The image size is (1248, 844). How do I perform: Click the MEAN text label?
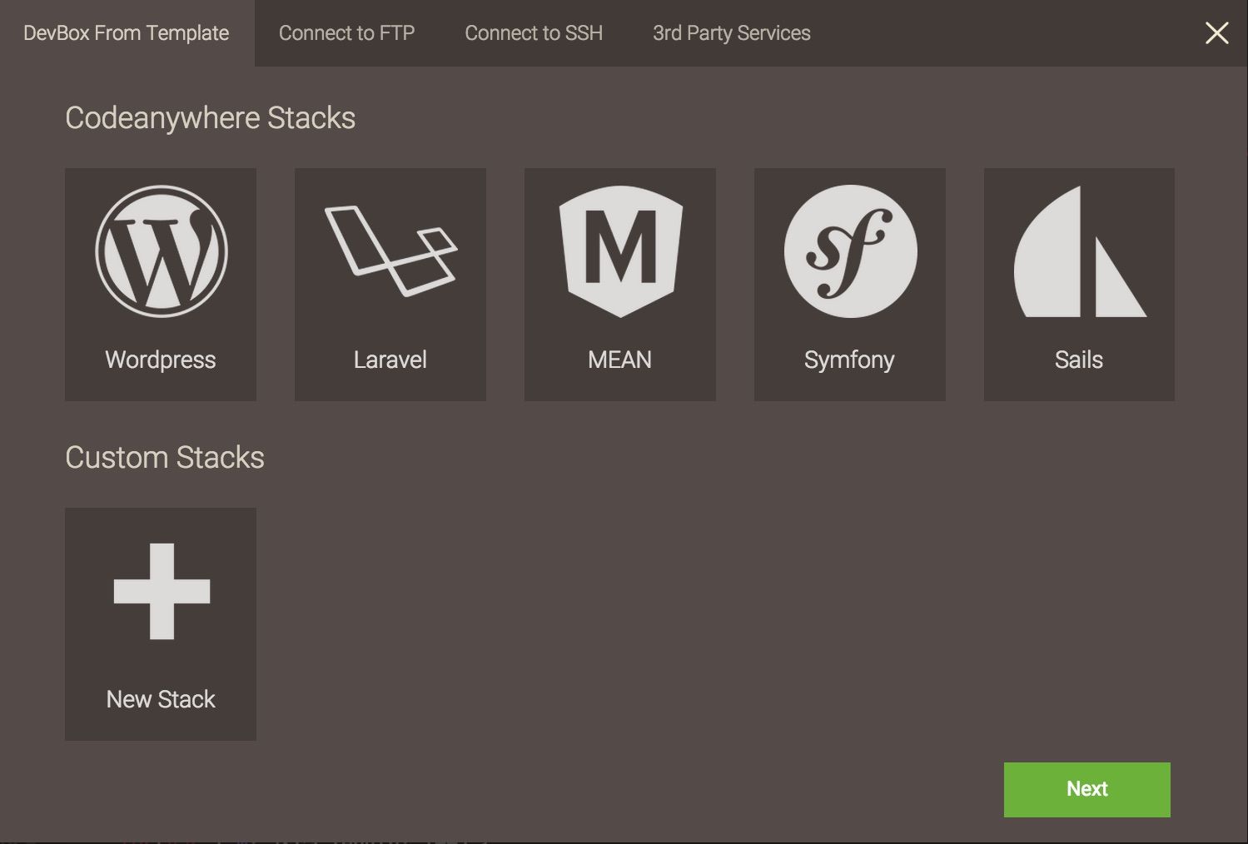620,360
